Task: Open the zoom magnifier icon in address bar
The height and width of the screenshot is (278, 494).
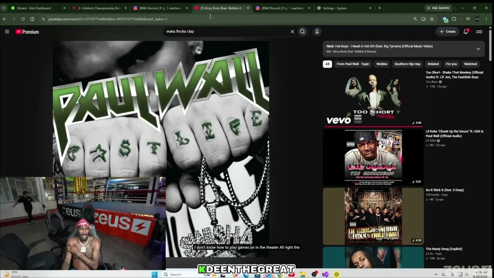Action: pyautogui.click(x=415, y=19)
